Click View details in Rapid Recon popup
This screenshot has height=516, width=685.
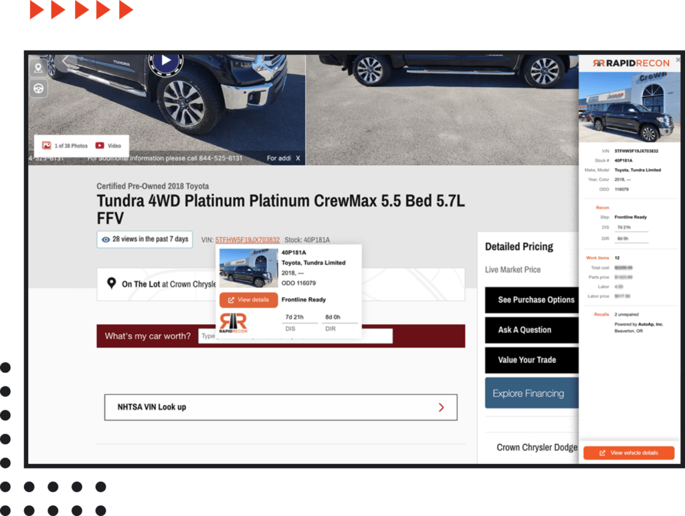point(248,300)
